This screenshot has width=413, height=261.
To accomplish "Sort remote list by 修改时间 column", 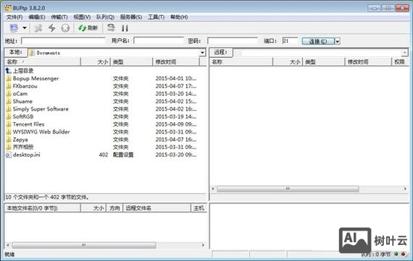I will click(x=368, y=61).
